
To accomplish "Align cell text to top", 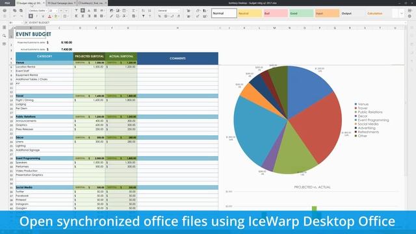I will (x=77, y=10).
